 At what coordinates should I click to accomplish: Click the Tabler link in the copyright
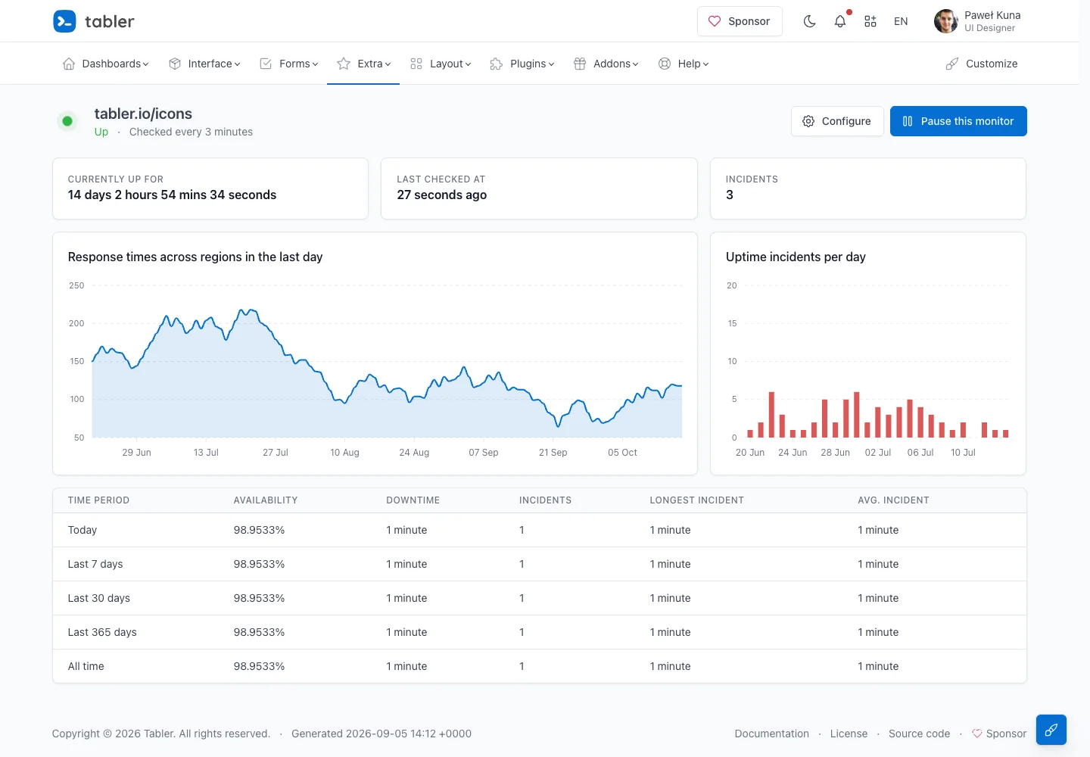[158, 734]
